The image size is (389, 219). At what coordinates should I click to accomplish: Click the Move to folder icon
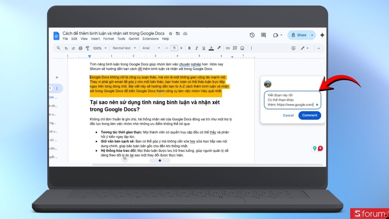pyautogui.click(x=178, y=33)
